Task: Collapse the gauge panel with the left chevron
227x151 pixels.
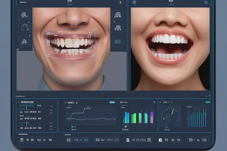Action: click(161, 103)
